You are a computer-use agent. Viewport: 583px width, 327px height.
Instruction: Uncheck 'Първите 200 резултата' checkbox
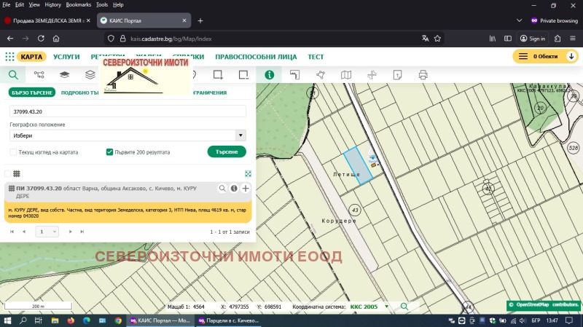[109, 152]
